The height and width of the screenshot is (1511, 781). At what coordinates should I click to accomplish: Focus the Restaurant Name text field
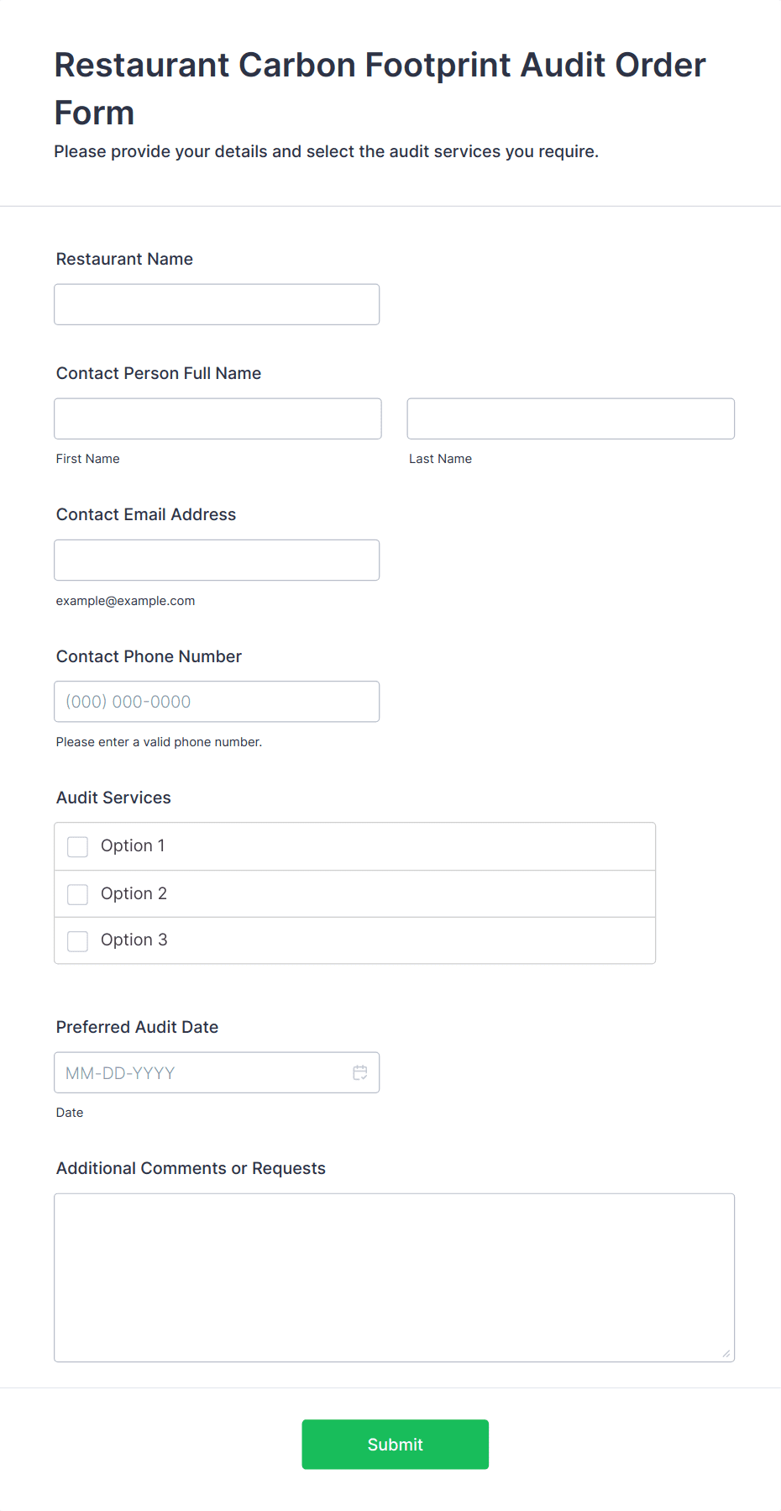[x=217, y=304]
